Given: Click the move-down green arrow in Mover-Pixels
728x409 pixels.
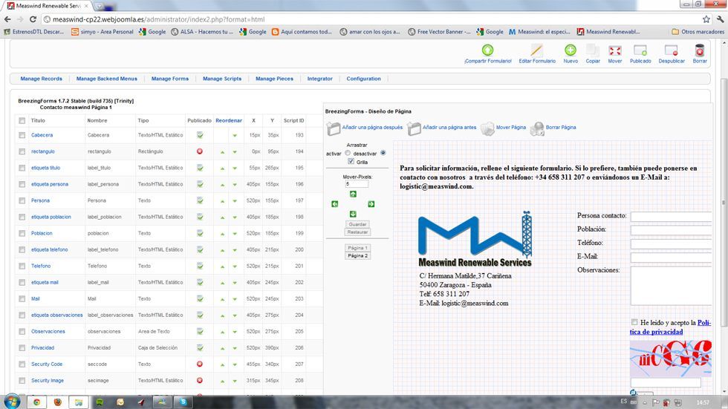Looking at the screenshot, I should coord(353,215).
